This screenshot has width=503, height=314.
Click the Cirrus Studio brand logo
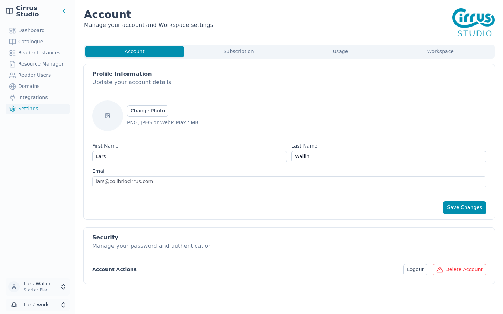click(473, 22)
